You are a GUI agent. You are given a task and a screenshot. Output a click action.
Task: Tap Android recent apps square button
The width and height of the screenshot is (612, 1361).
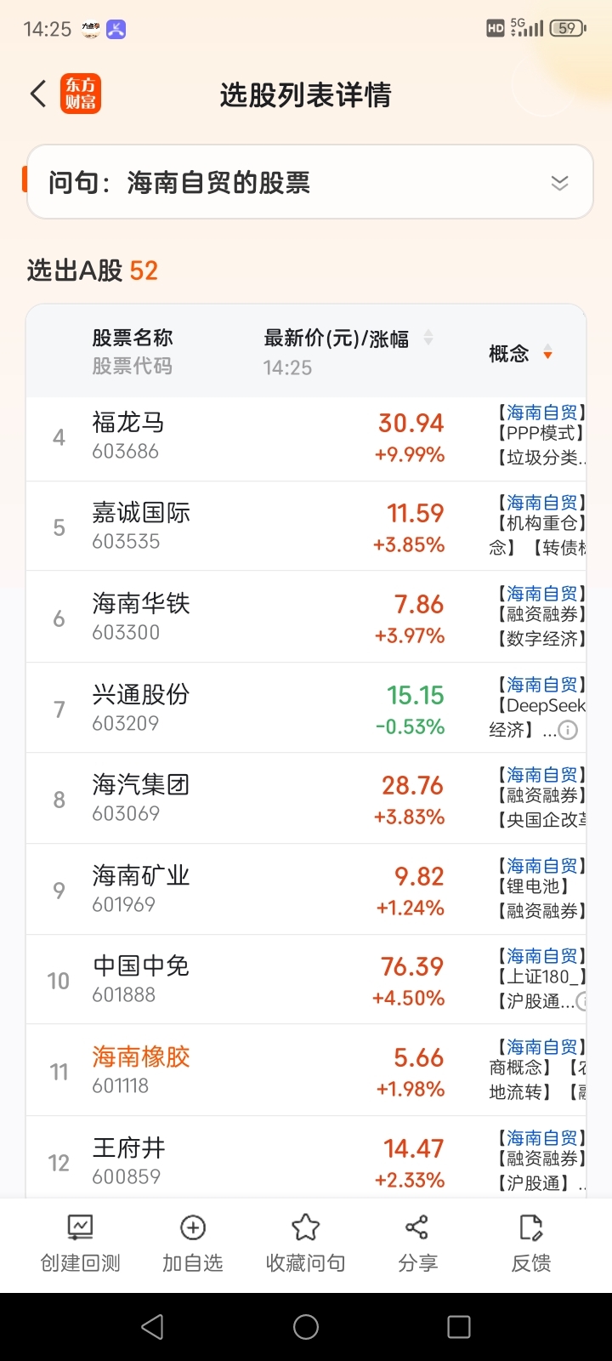click(459, 1327)
